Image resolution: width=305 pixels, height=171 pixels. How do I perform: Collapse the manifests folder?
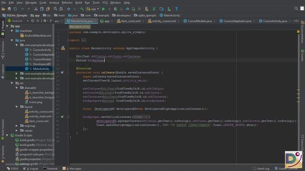click(12, 31)
